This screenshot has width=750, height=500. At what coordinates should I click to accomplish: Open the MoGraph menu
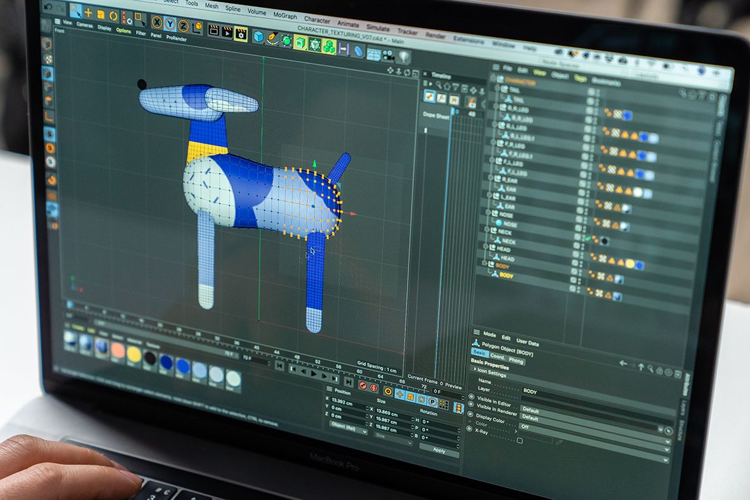[x=285, y=16]
